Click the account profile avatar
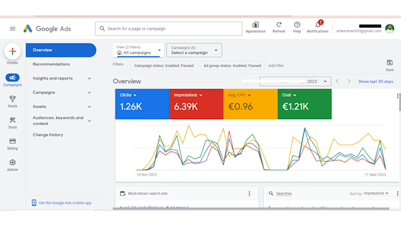Image resolution: width=401 pixels, height=226 pixels. click(390, 29)
